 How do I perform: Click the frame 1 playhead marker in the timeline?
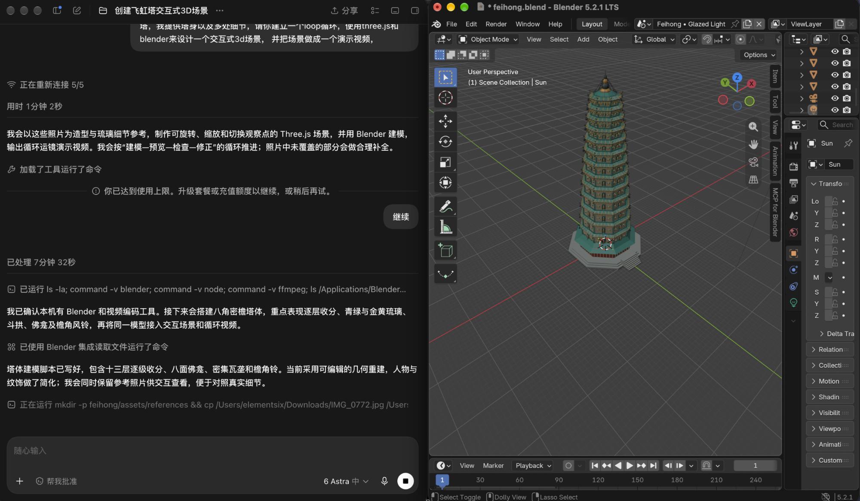[442, 480]
